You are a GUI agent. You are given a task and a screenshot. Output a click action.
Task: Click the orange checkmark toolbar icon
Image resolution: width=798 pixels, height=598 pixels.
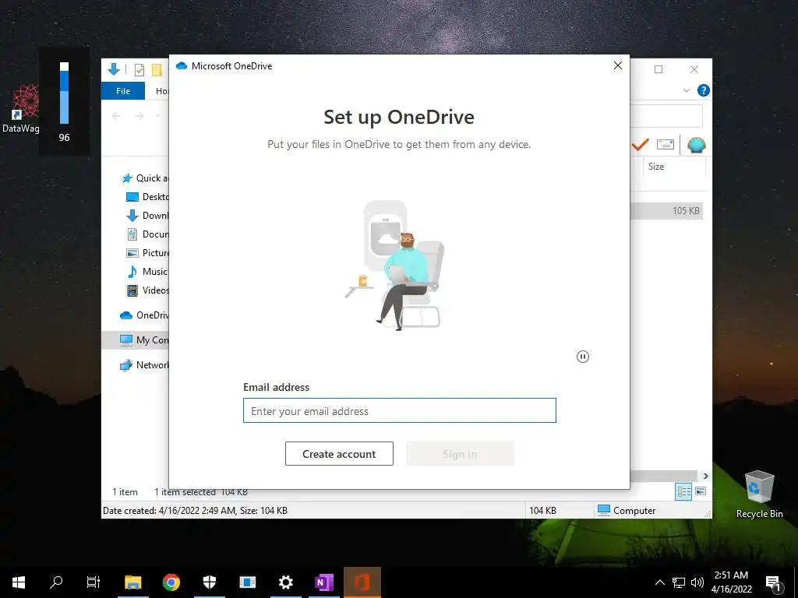(641, 145)
